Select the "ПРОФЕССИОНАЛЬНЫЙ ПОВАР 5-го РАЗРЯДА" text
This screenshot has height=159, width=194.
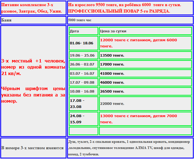(119, 11)
